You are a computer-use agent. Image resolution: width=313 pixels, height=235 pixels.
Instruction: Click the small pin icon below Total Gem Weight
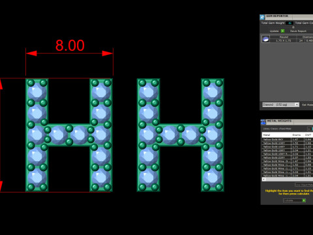point(293,27)
